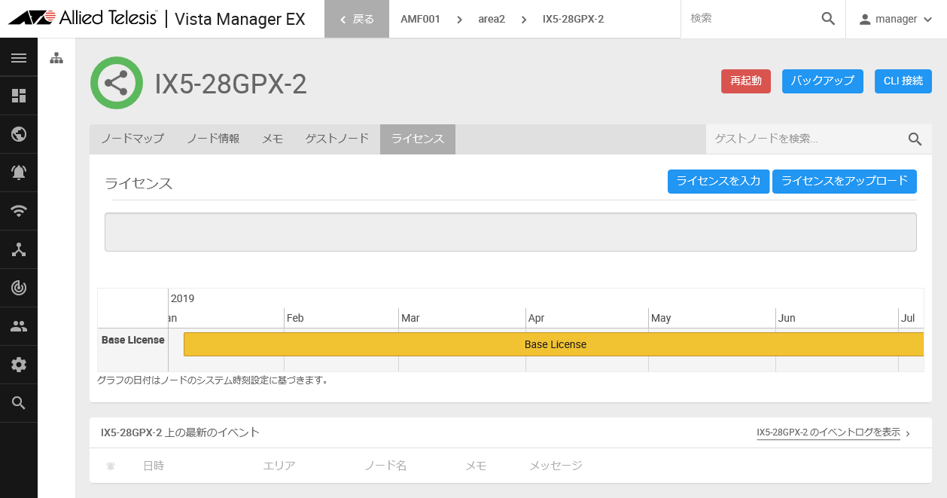The image size is (947, 498).
Task: Click the メモ column header in events table
Action: (476, 466)
